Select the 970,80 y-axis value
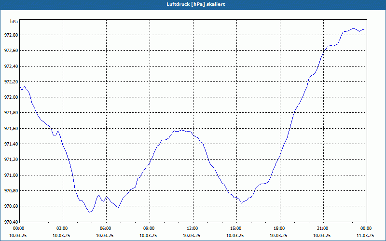386x241 pixels. tap(11, 191)
